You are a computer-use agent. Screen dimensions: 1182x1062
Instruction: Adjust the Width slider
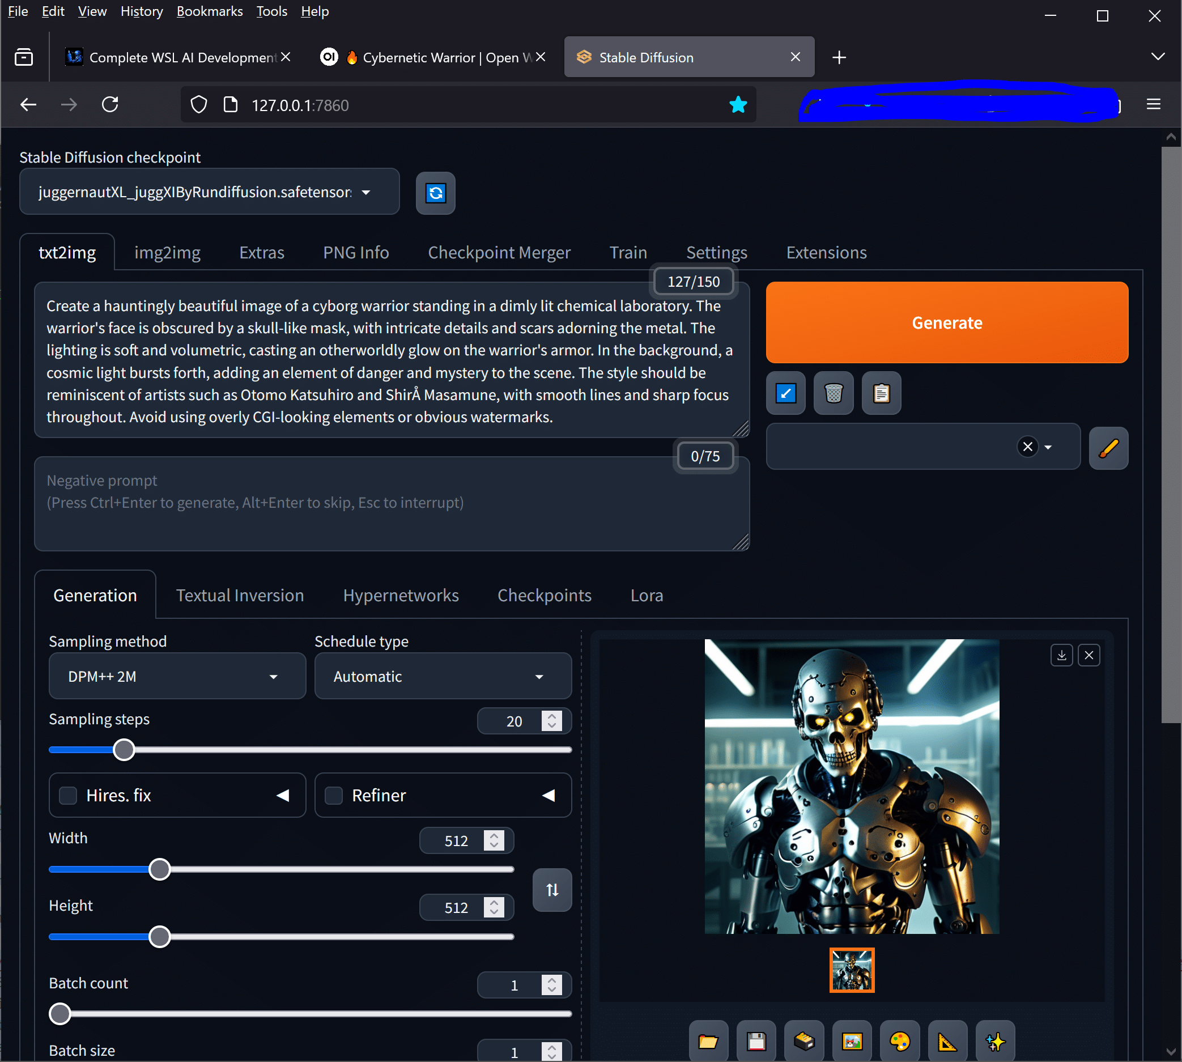pyautogui.click(x=281, y=869)
